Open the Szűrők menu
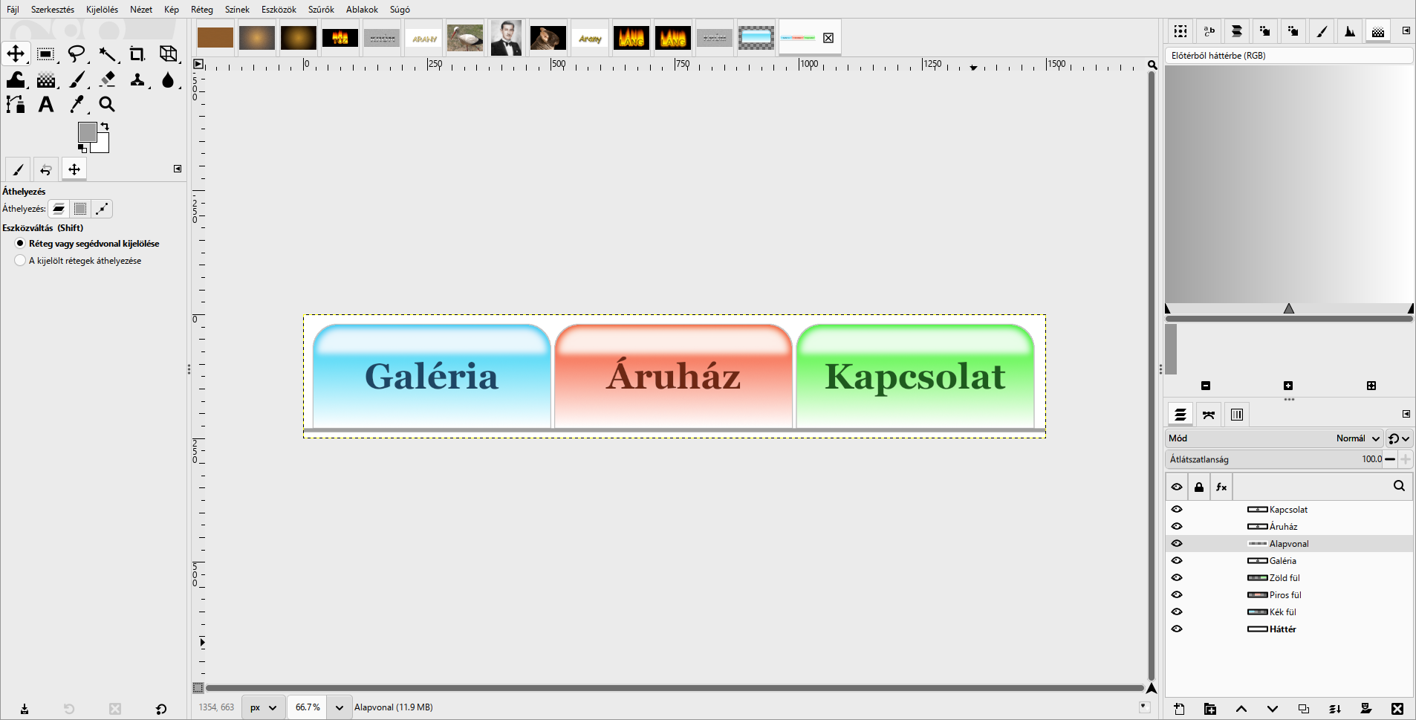Screen dimensions: 1416x720 tap(321, 10)
